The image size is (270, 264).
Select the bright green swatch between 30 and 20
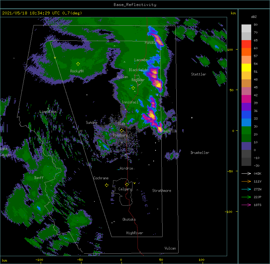pyautogui.click(x=246, y=130)
